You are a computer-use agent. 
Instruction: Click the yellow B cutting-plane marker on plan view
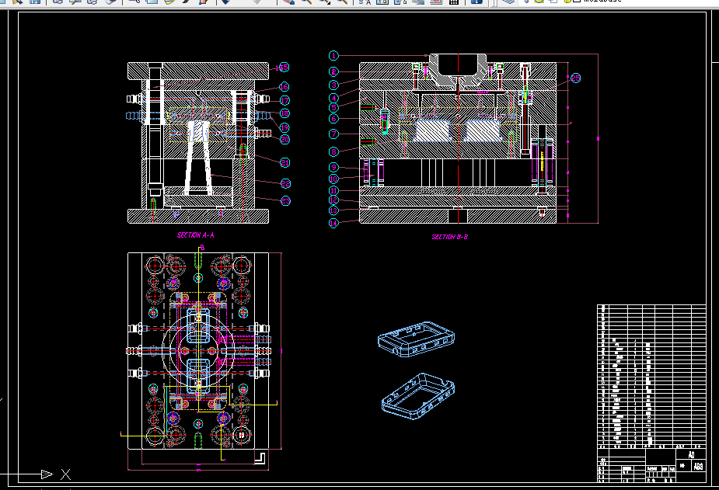click(202, 248)
